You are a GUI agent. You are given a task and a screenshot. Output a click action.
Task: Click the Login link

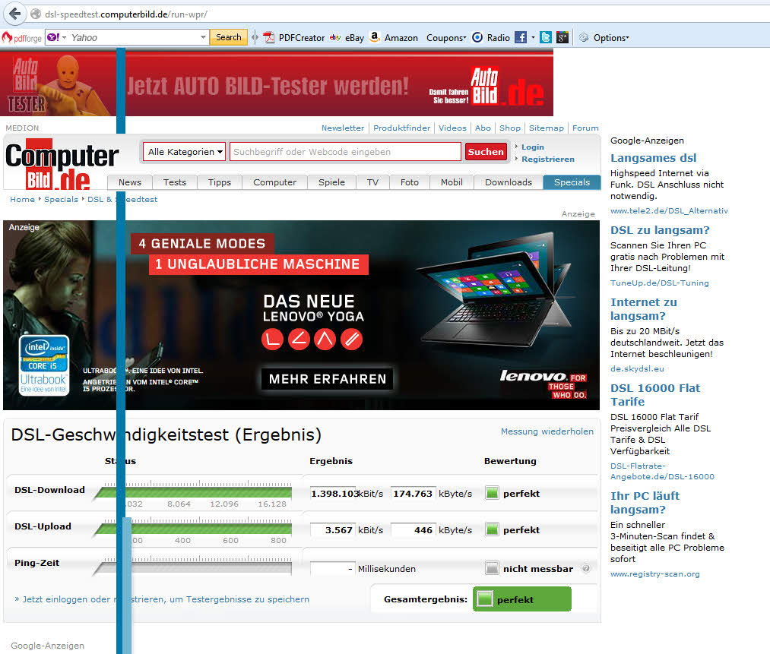[532, 147]
